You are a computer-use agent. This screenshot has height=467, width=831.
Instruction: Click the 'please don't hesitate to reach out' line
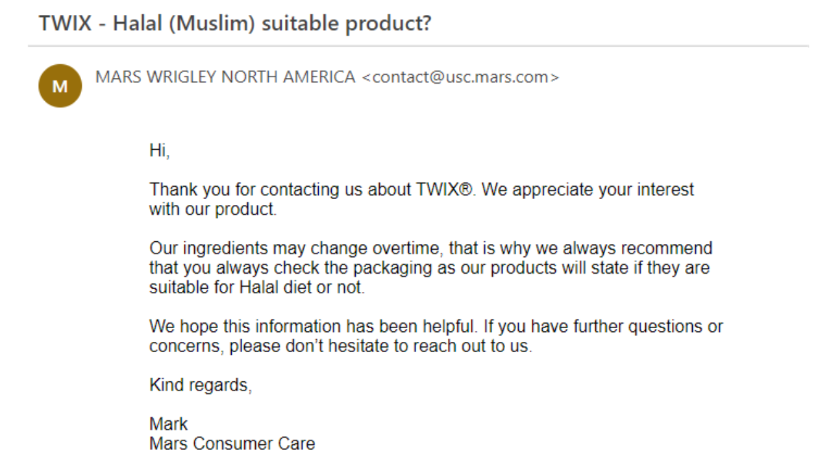(x=341, y=346)
